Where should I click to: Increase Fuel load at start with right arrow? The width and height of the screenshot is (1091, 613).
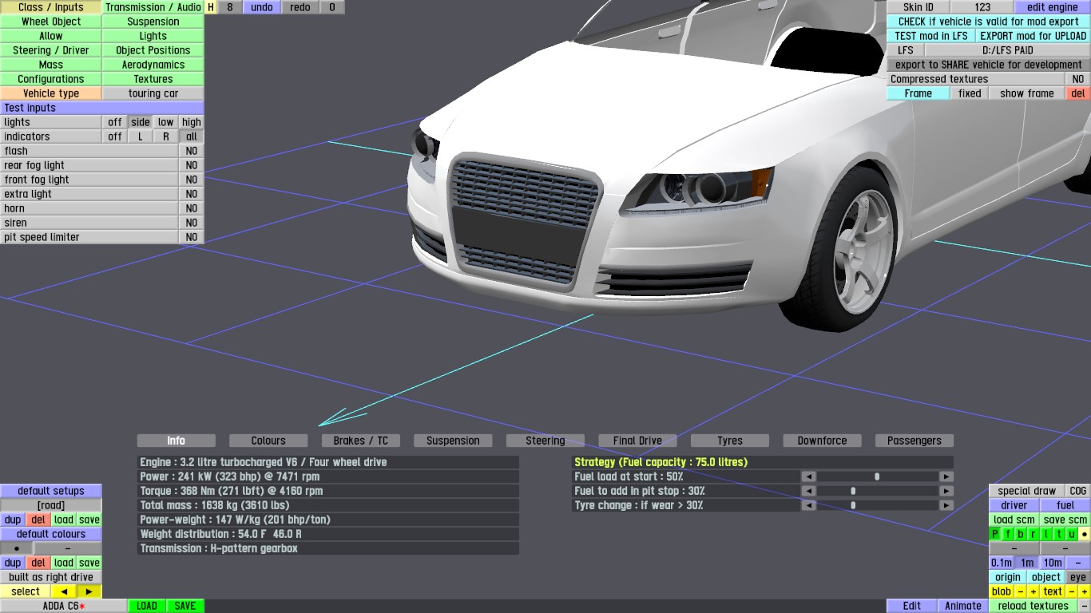click(946, 477)
